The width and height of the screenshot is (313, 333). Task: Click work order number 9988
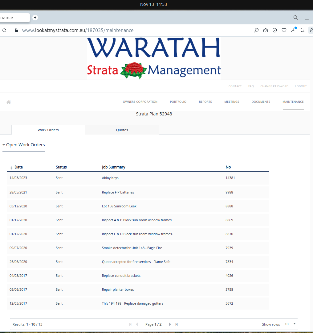coord(229,192)
